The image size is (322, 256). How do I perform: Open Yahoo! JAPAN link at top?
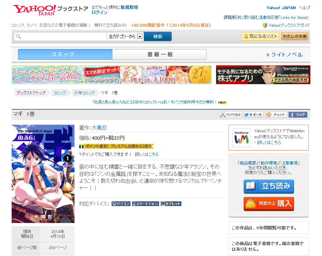(281, 8)
